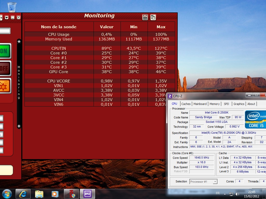This screenshot has height=199, width=266.
Task: Switch to the Memory tab in CPU-Z
Action: coord(215,104)
